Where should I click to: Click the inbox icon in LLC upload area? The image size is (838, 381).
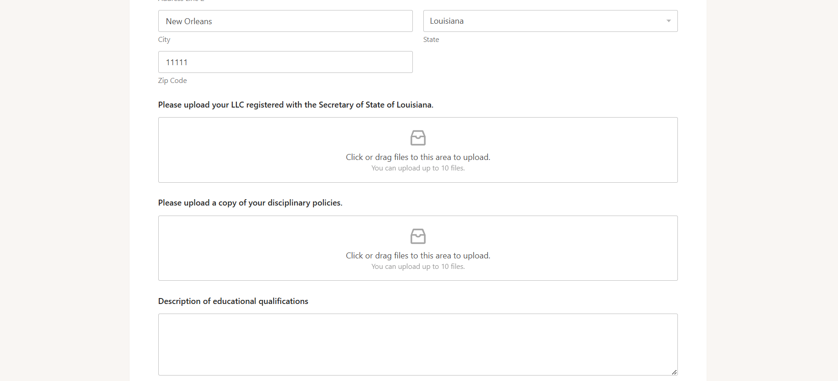tap(418, 138)
